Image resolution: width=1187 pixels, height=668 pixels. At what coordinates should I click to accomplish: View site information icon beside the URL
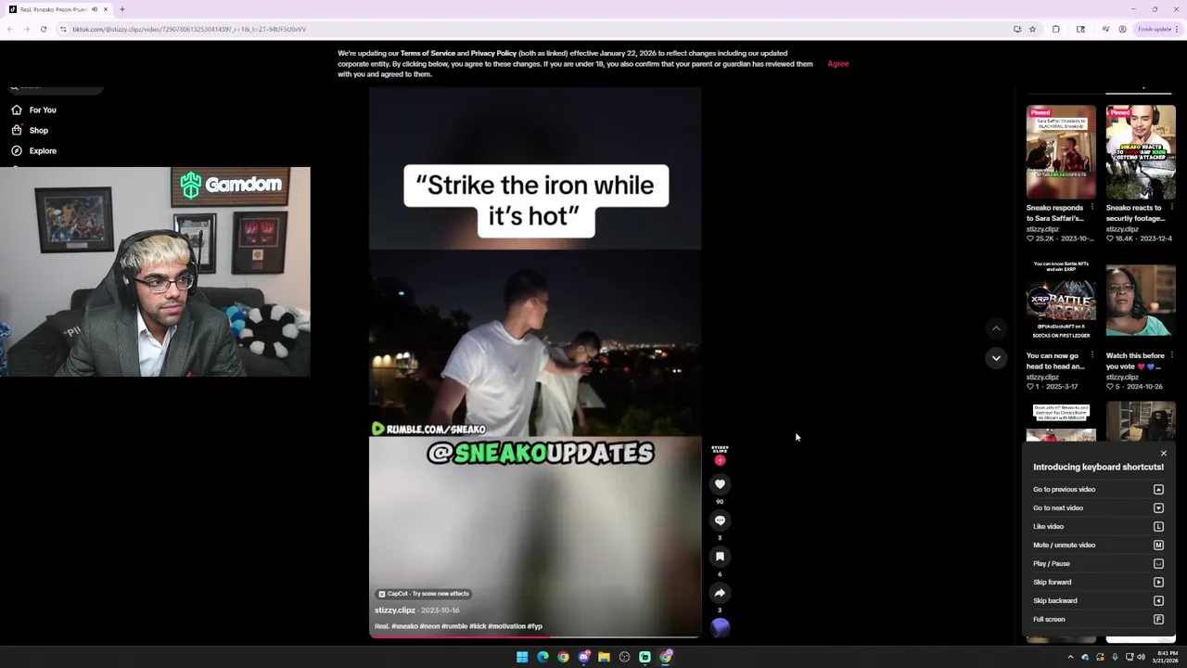pyautogui.click(x=63, y=29)
